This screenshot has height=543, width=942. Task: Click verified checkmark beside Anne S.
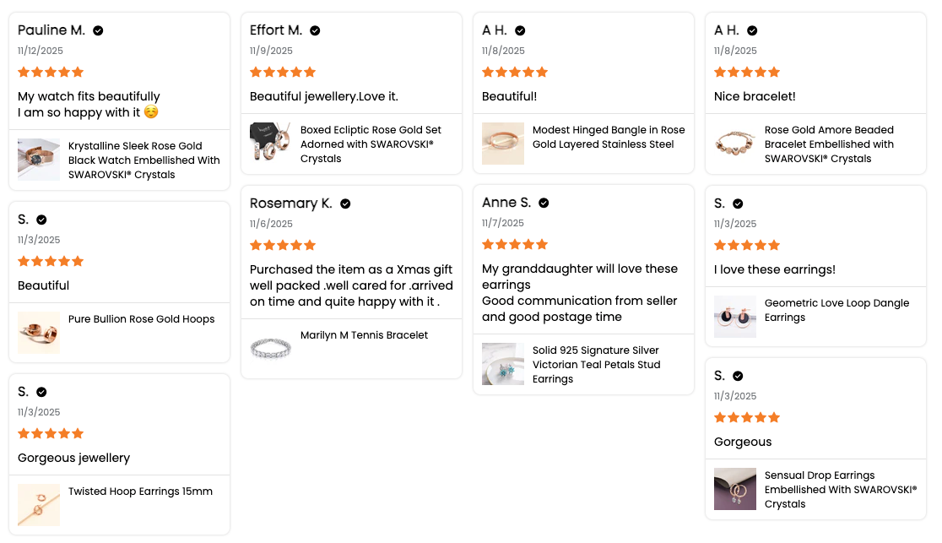[544, 203]
